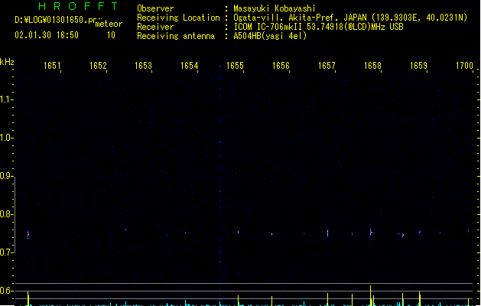Click the 'Receiver' field label
This screenshot has width=481, height=306.
pyautogui.click(x=155, y=27)
